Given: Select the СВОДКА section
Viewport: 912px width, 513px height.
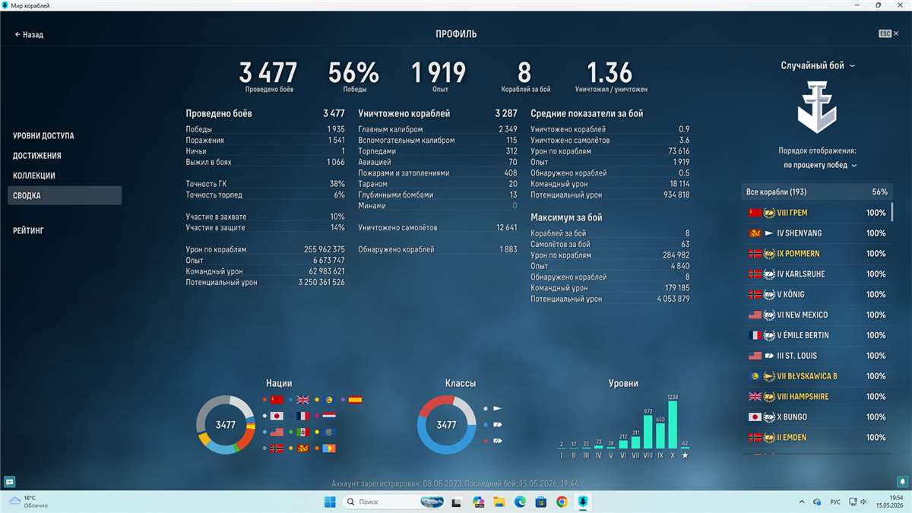Looking at the screenshot, I should click(x=65, y=195).
